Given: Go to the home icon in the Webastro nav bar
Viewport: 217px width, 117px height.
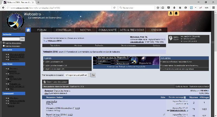Looking at the screenshot, I should 28,30.
